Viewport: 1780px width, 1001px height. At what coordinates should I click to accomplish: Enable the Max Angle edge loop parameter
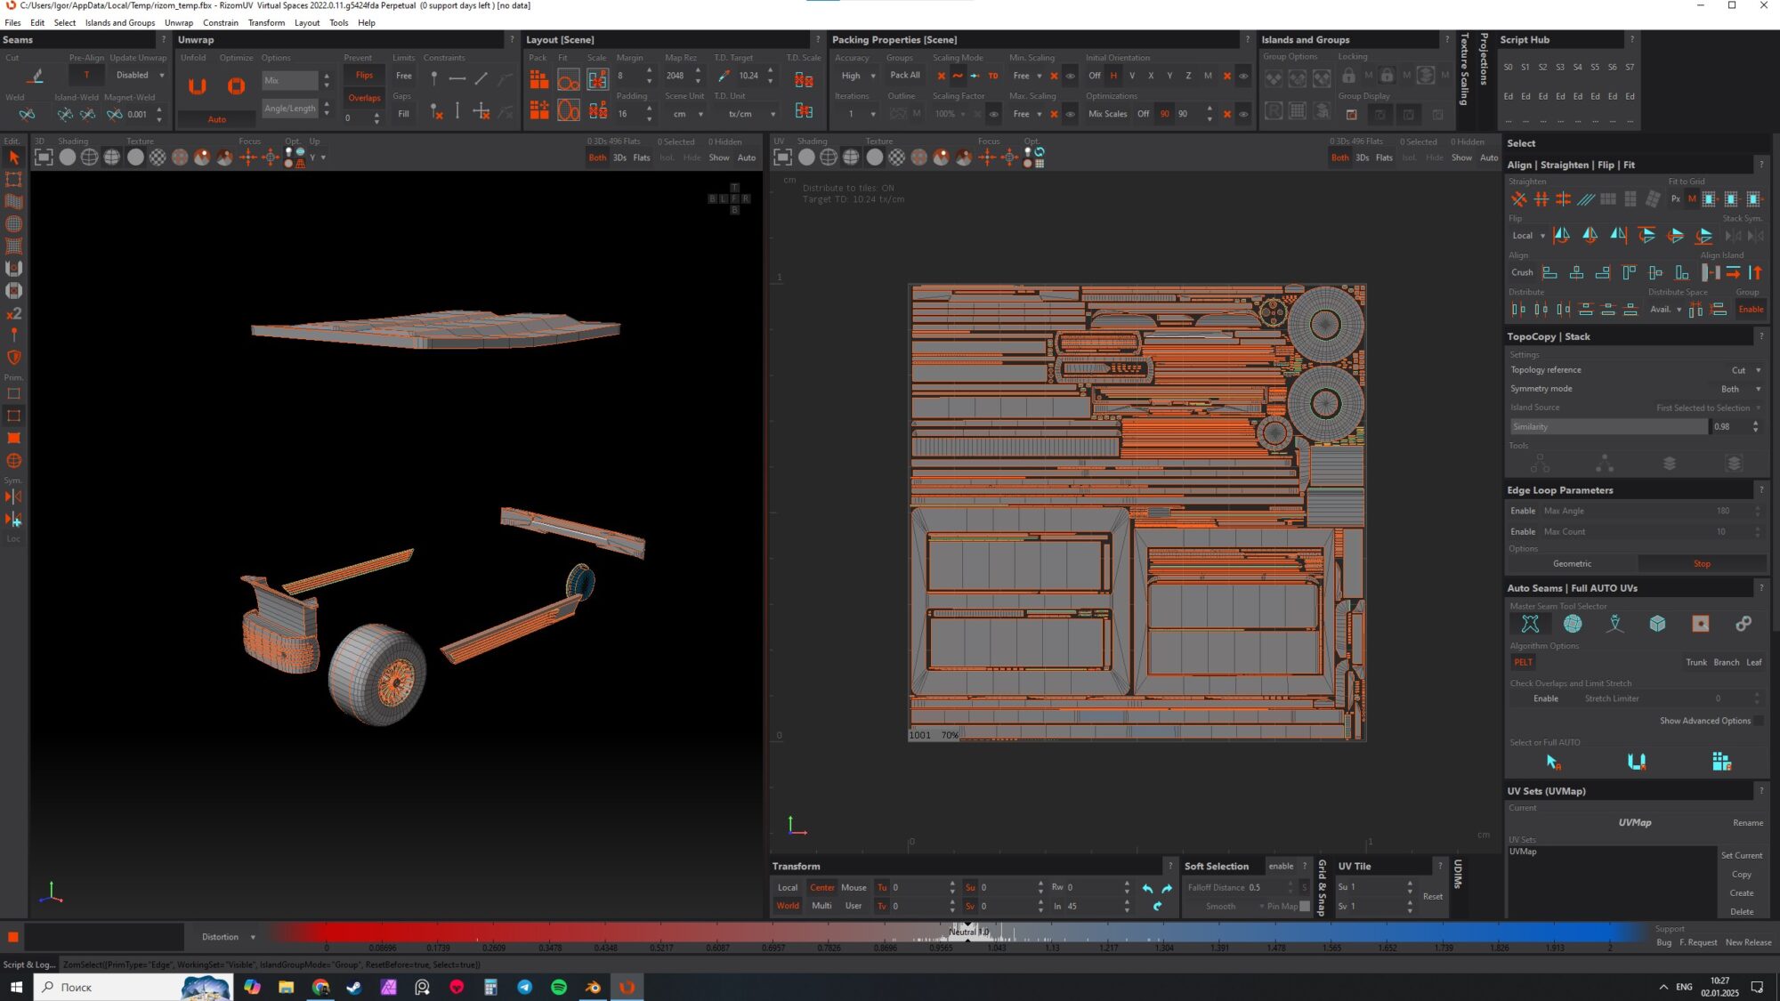point(1522,511)
